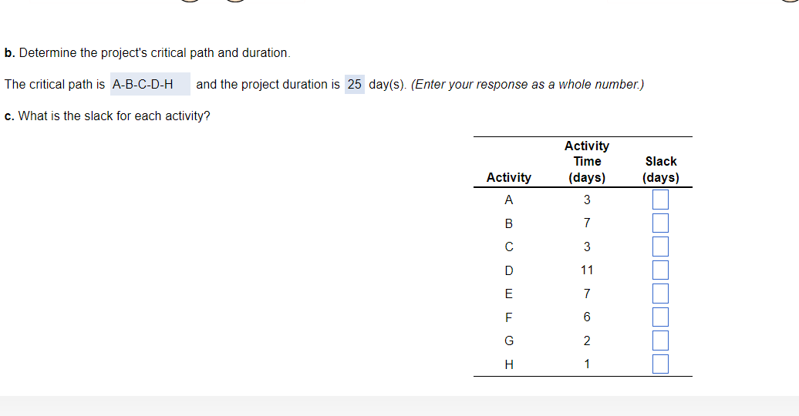
Task: Open the critical path A-B-C-D-H answer field
Action: 150,84
